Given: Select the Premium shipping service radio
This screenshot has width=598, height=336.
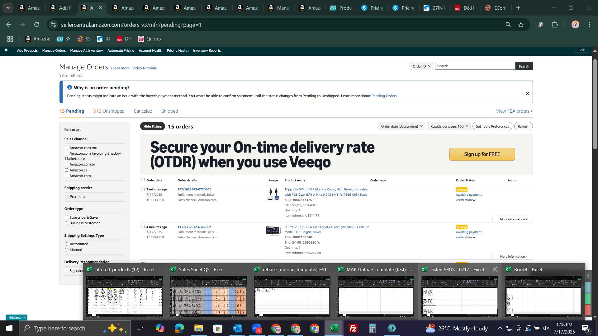Looking at the screenshot, I should click(66, 197).
